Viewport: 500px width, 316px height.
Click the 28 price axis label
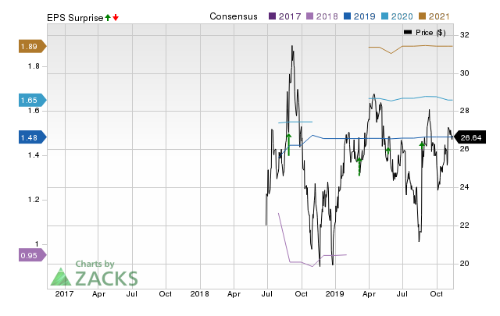pyautogui.click(x=465, y=111)
